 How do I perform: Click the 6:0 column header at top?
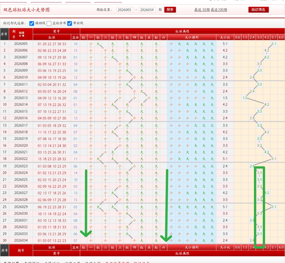tap(281, 37)
